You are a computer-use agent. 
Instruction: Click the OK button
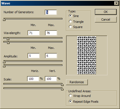pyautogui.click(x=106, y=12)
